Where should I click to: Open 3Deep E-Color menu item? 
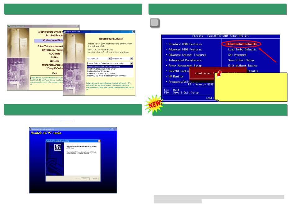pos(54,68)
